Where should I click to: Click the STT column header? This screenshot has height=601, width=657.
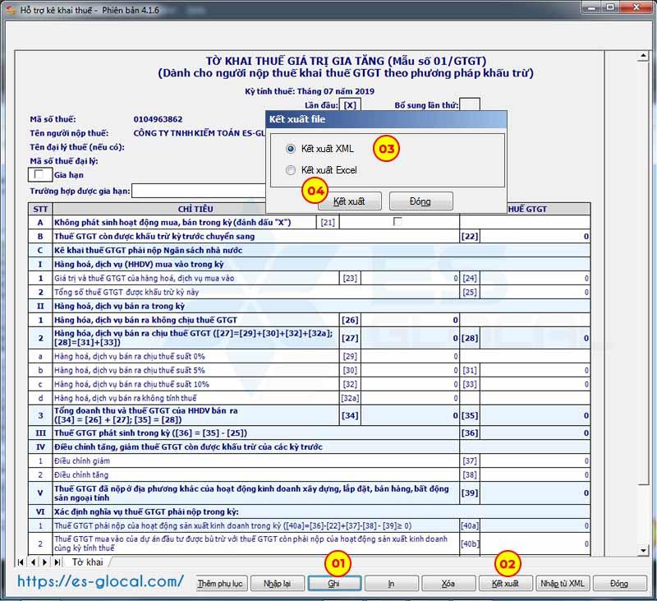pos(40,209)
